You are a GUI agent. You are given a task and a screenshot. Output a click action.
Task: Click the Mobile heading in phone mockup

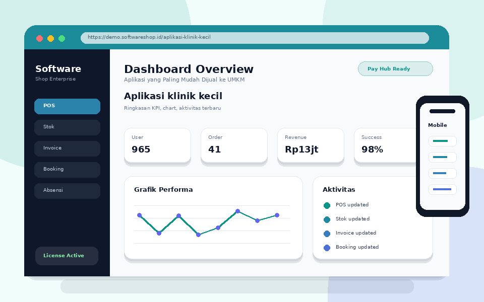438,125
